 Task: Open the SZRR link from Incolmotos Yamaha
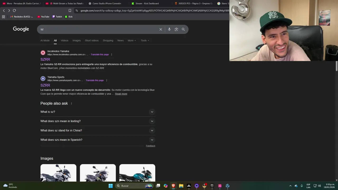pos(45,59)
